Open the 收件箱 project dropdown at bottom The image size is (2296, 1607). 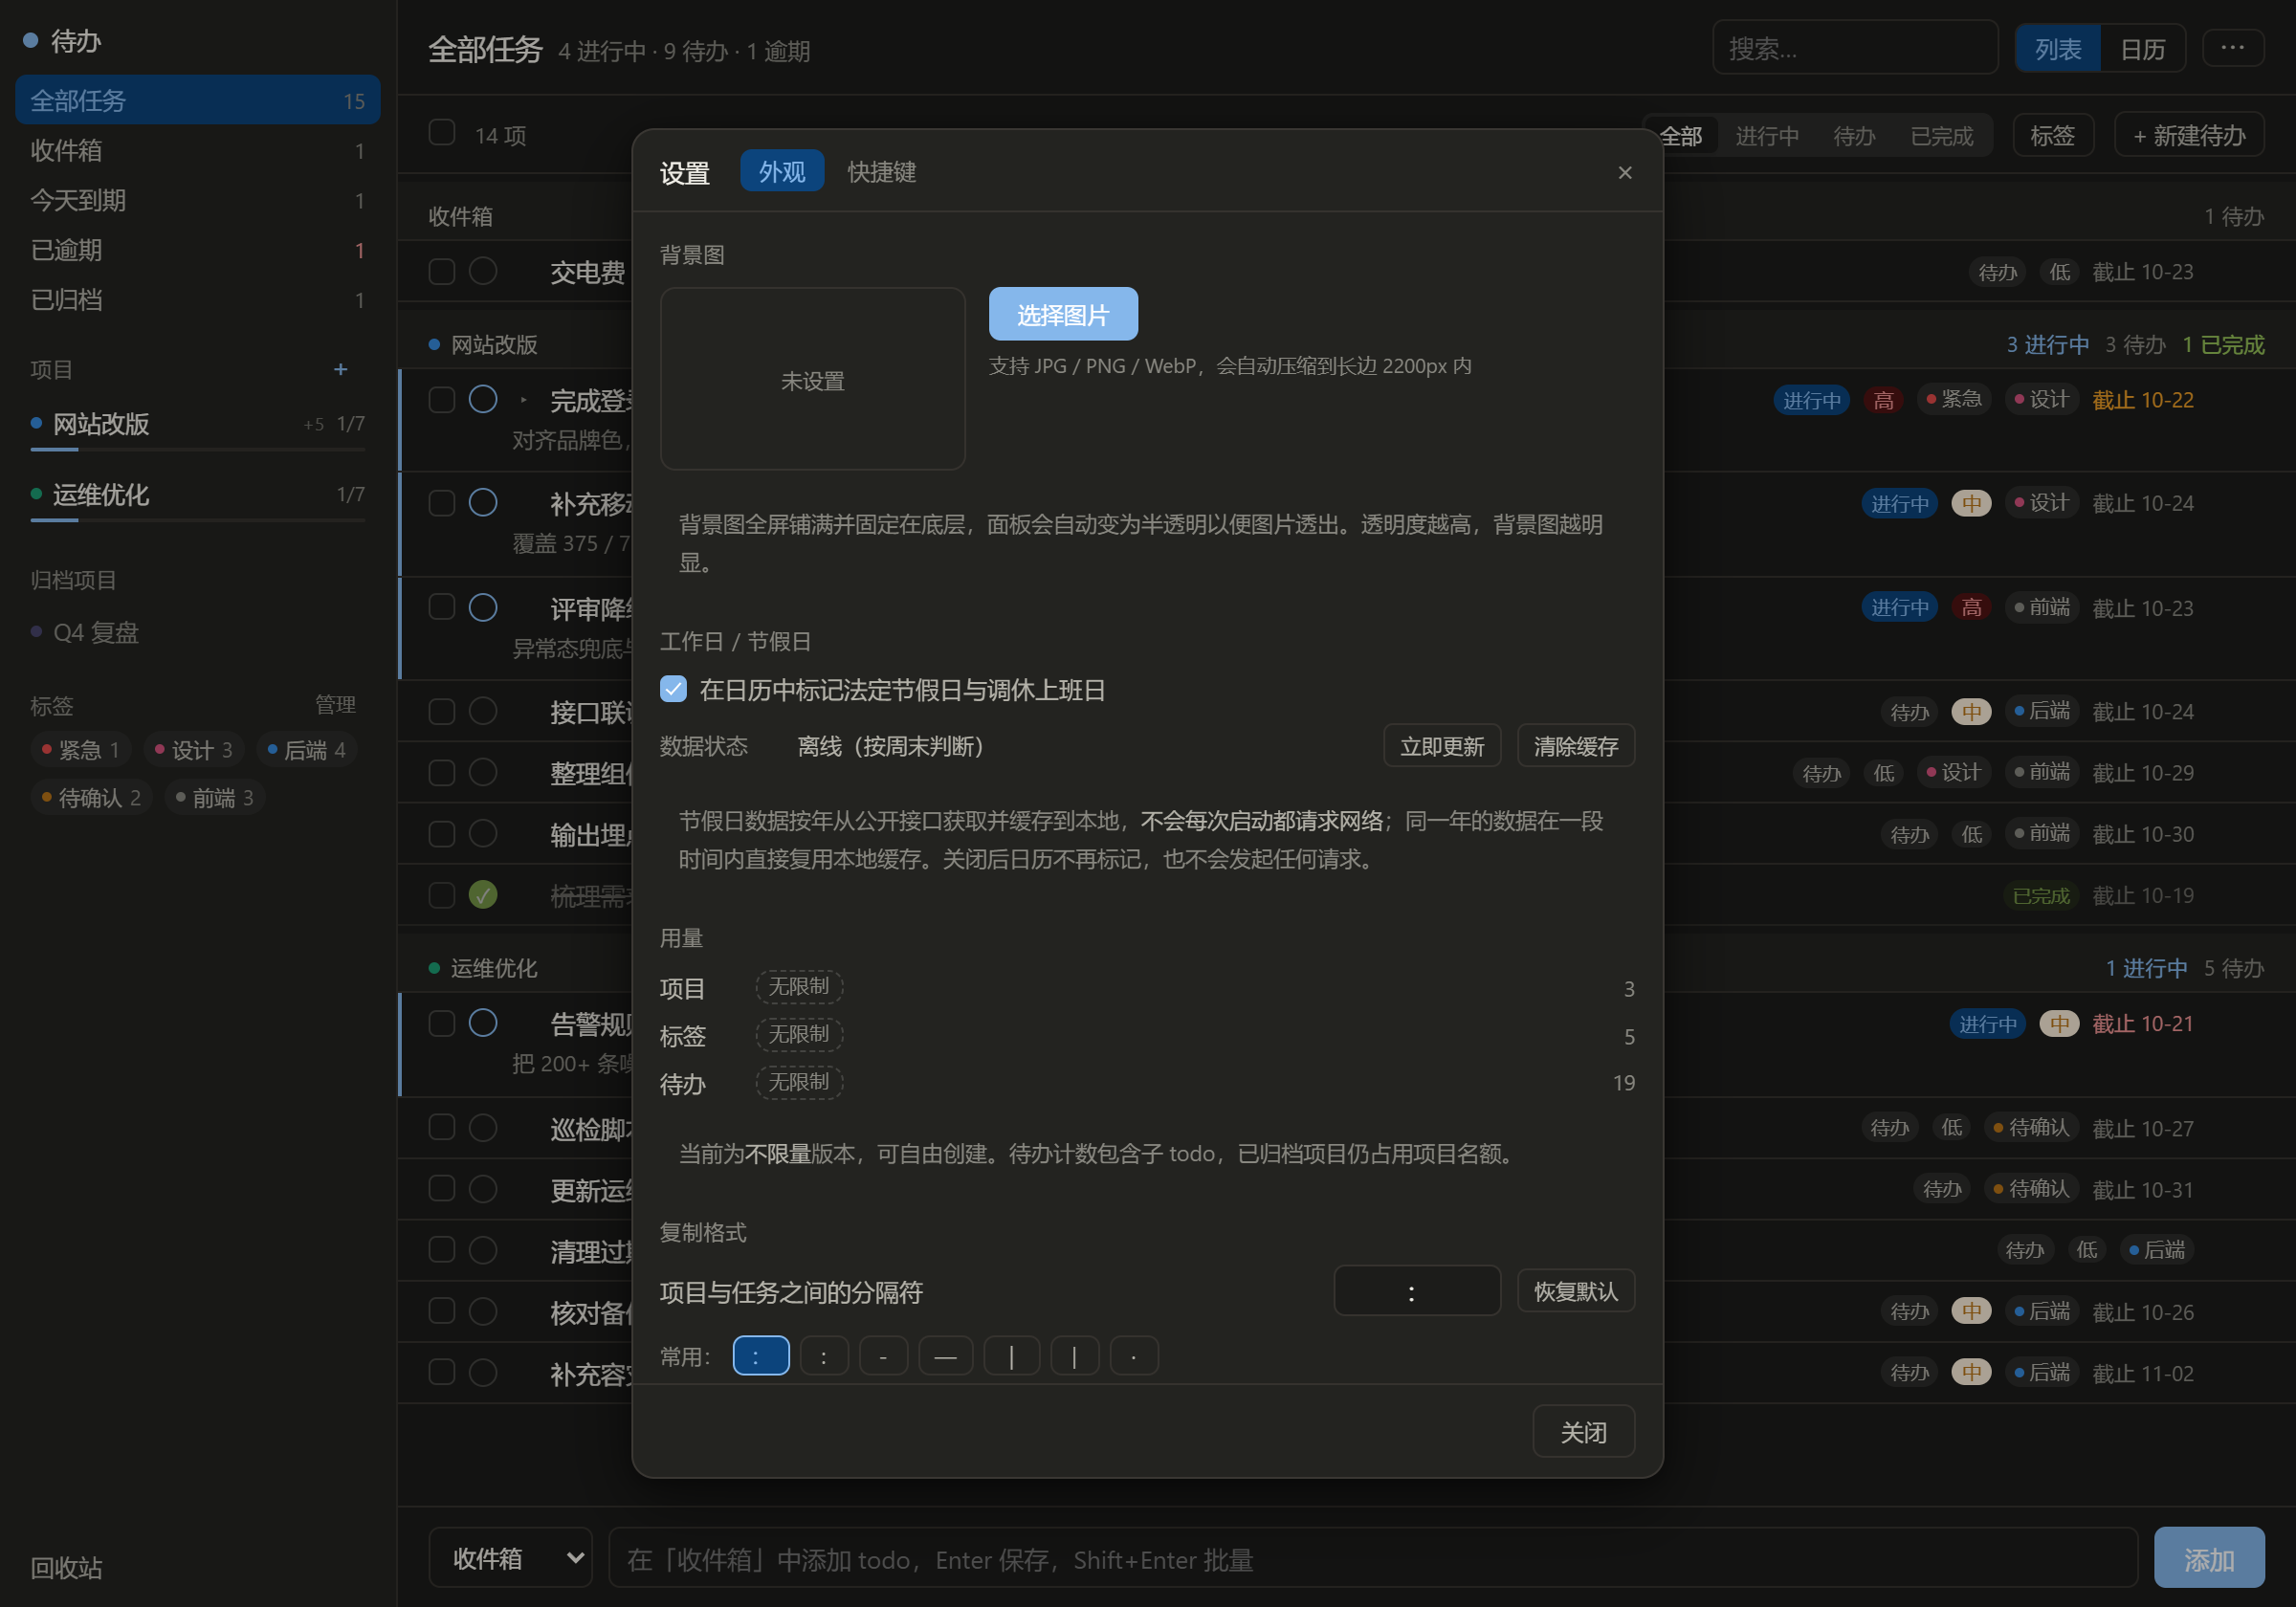click(511, 1557)
